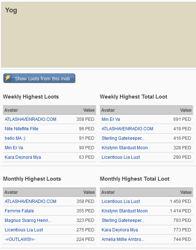Screen dimensions: 196x250
Task: View Kara Deynora Mya in Weekly Highest Loots
Action: 23,157
